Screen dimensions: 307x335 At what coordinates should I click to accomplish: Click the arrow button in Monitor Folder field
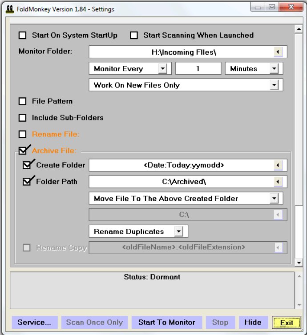[278, 52]
